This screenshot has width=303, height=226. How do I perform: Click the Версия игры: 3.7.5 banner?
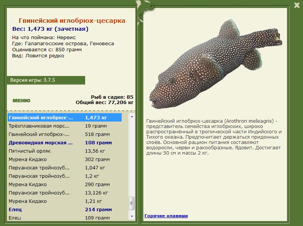click(46, 80)
